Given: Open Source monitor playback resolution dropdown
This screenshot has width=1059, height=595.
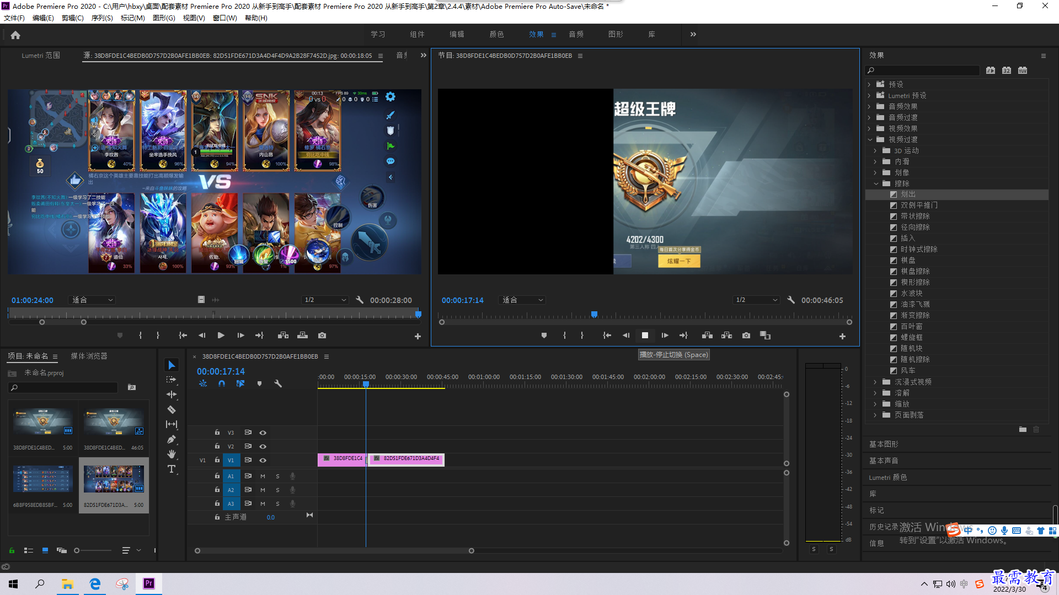Looking at the screenshot, I should [x=325, y=300].
